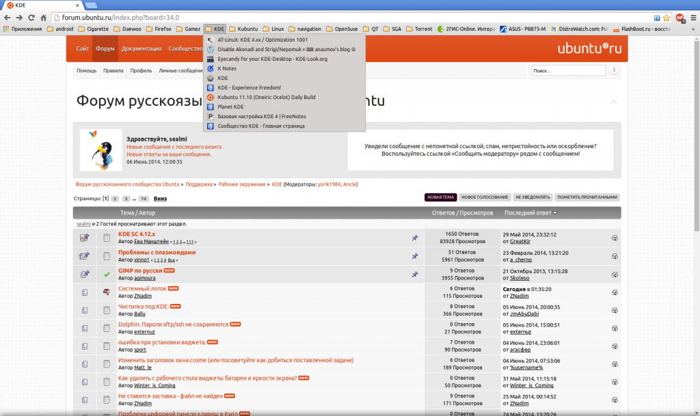This screenshot has width=700, height=416.
Task: Open the Приложения apps shortcut
Action: [23, 29]
